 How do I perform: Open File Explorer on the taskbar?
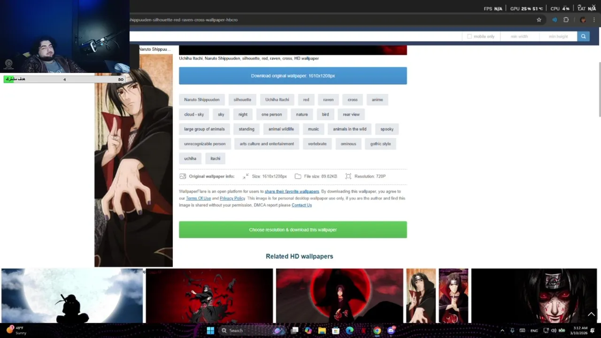(x=322, y=330)
